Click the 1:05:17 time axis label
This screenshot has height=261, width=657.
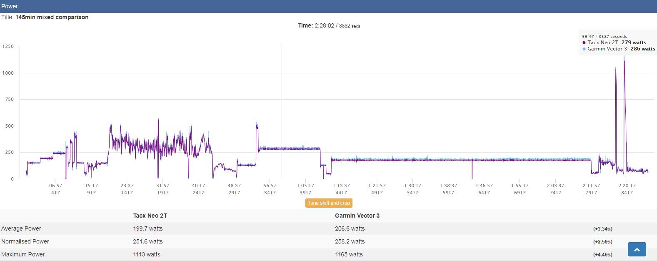(305, 186)
